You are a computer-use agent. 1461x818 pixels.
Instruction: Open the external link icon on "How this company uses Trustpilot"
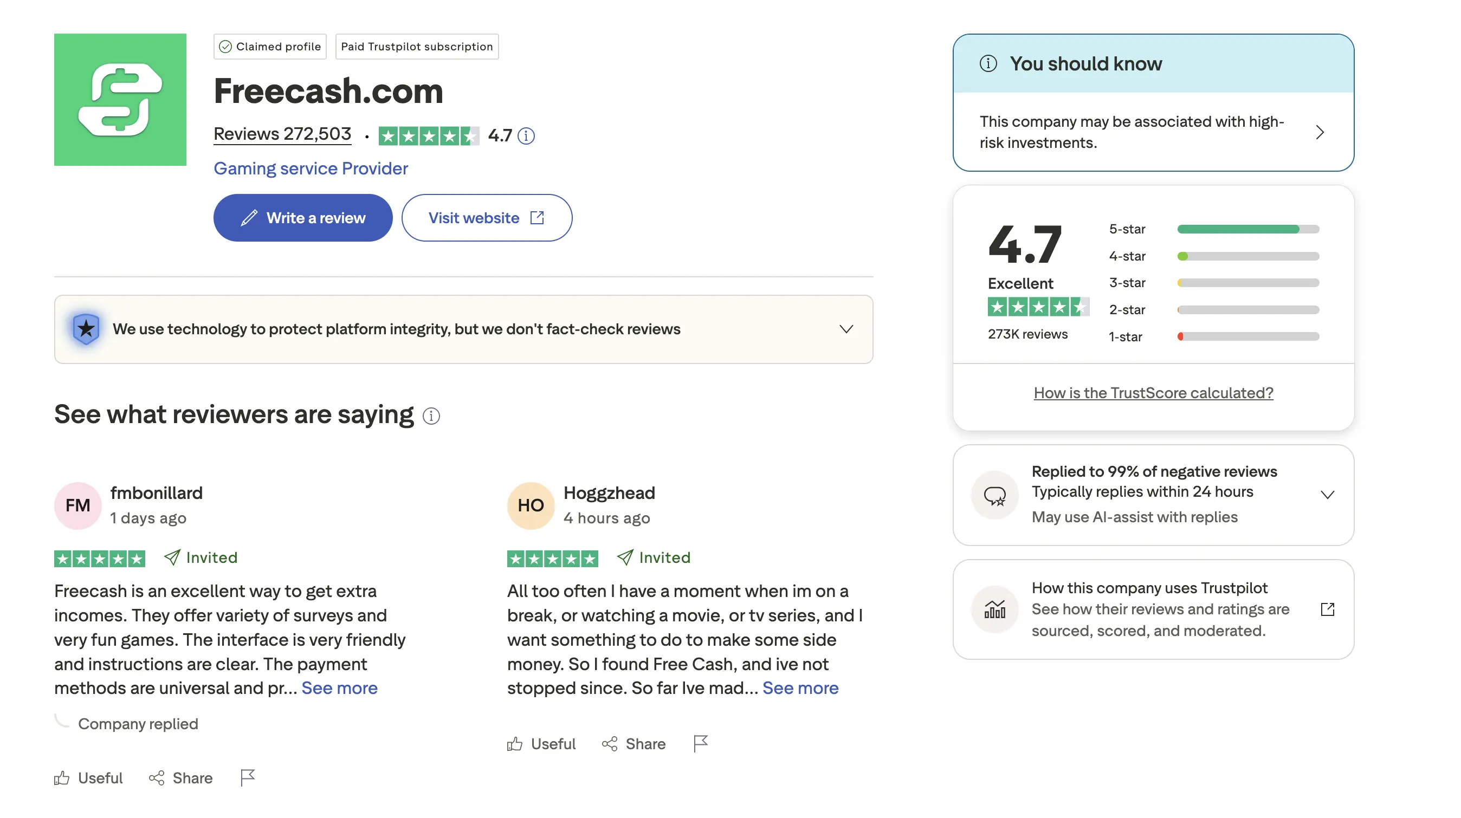click(1328, 609)
